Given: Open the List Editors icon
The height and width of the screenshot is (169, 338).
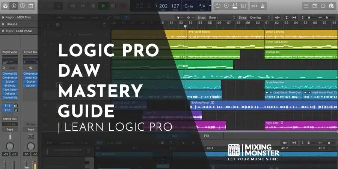Looking at the screenshot, I should click(x=306, y=6).
